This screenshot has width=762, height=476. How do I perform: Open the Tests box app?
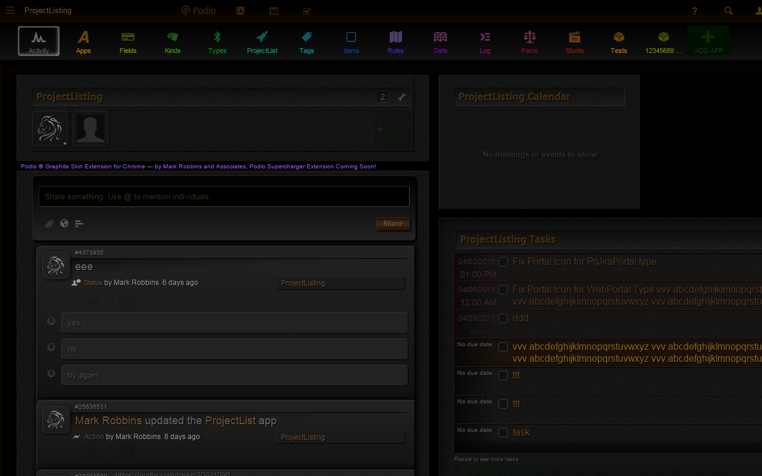tap(619, 42)
